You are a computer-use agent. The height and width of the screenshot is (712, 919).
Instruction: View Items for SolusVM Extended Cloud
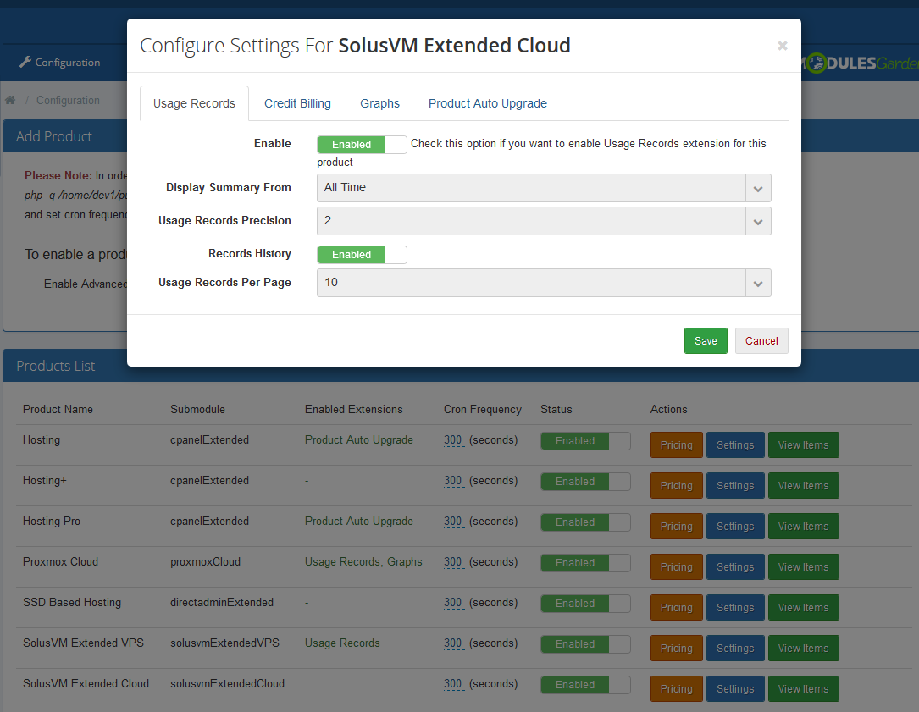(804, 688)
